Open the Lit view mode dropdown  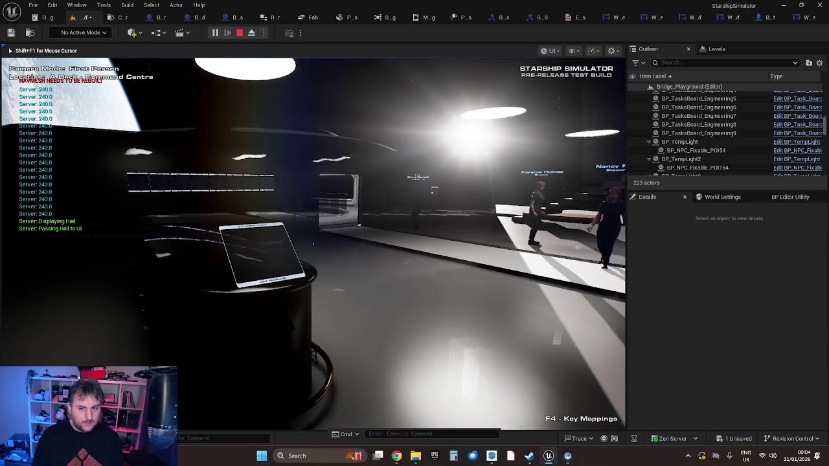tap(551, 50)
